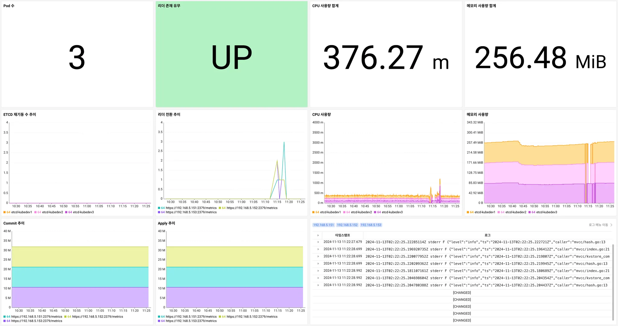This screenshot has width=618, height=326.
Task: Open the 192.168.5.151 log tab
Action: click(323, 225)
